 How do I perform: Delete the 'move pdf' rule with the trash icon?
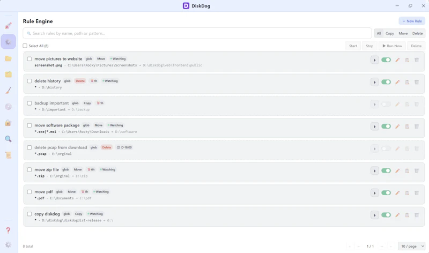click(417, 193)
